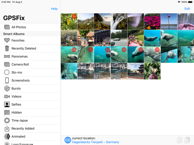Click the Slo-mo dotted circle icon

coord(7,72)
